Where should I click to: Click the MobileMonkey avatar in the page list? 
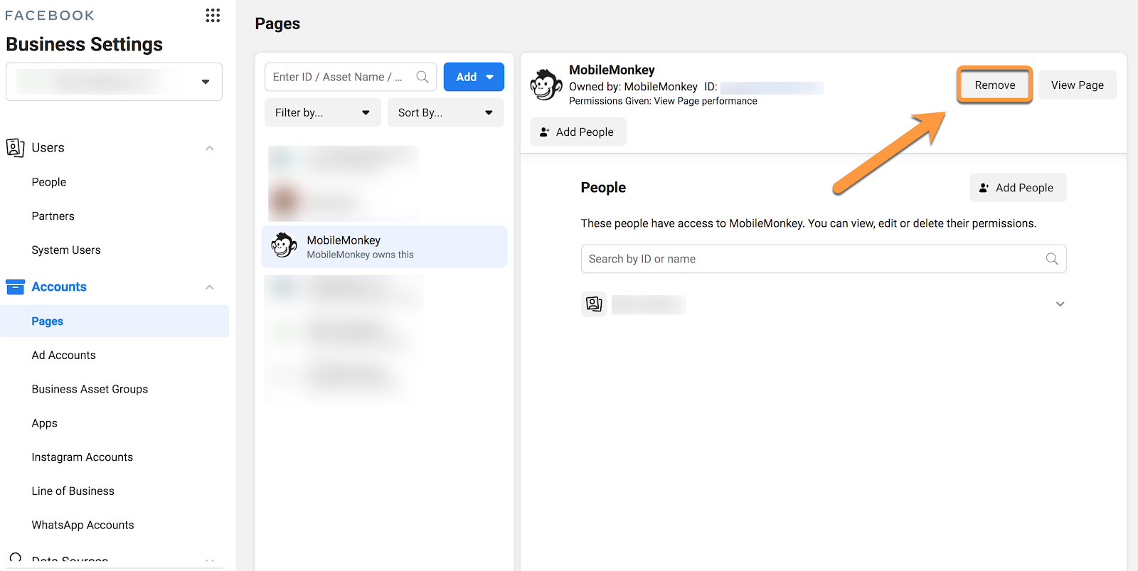(x=284, y=245)
